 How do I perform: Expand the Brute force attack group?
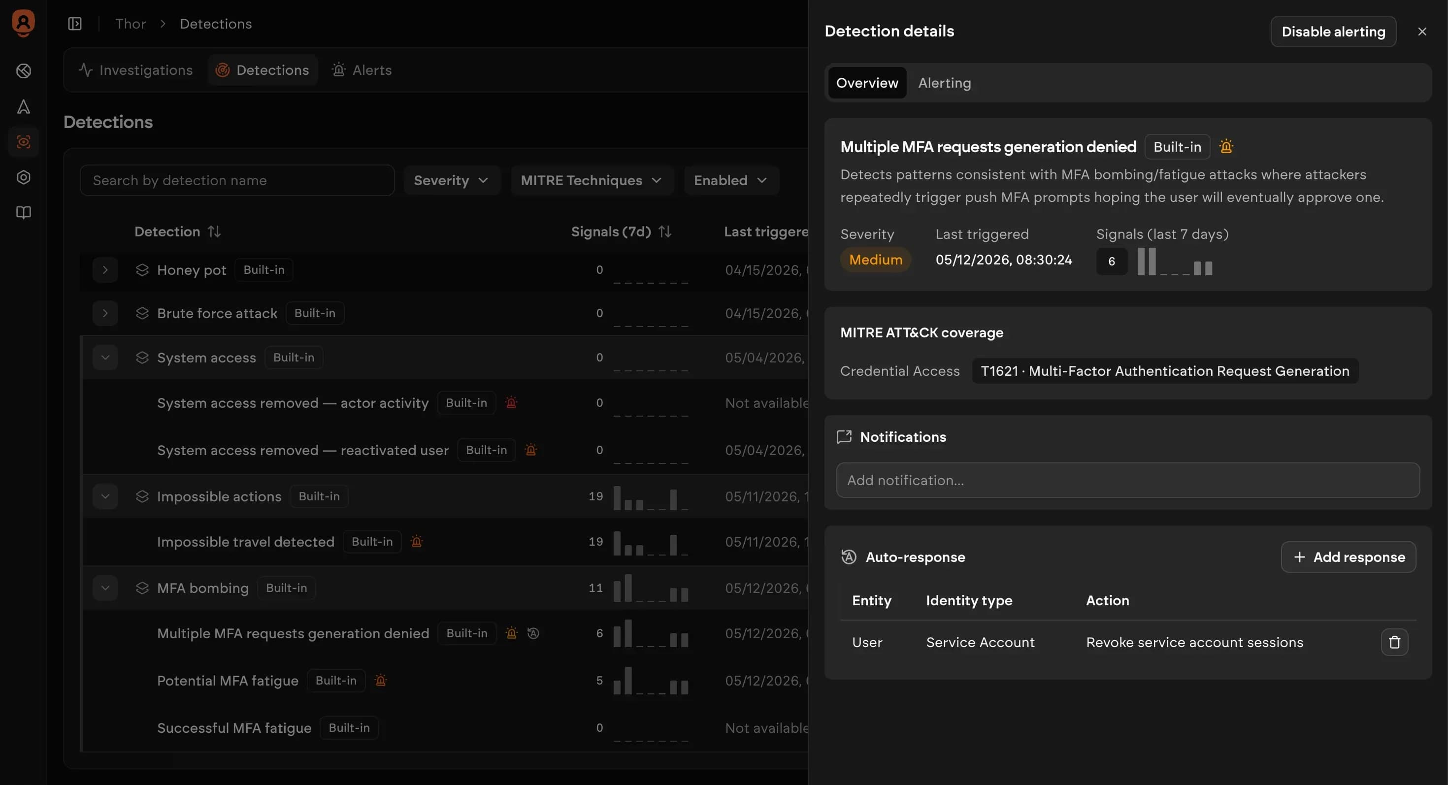coord(105,313)
